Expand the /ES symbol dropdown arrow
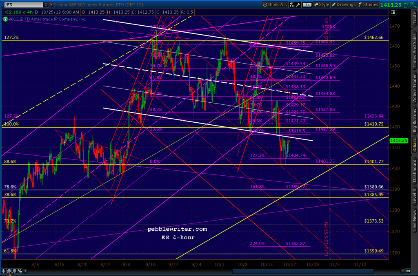The height and width of the screenshot is (276, 418). (x=46, y=4)
